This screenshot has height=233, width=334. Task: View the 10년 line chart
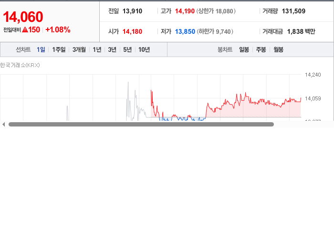tap(144, 49)
